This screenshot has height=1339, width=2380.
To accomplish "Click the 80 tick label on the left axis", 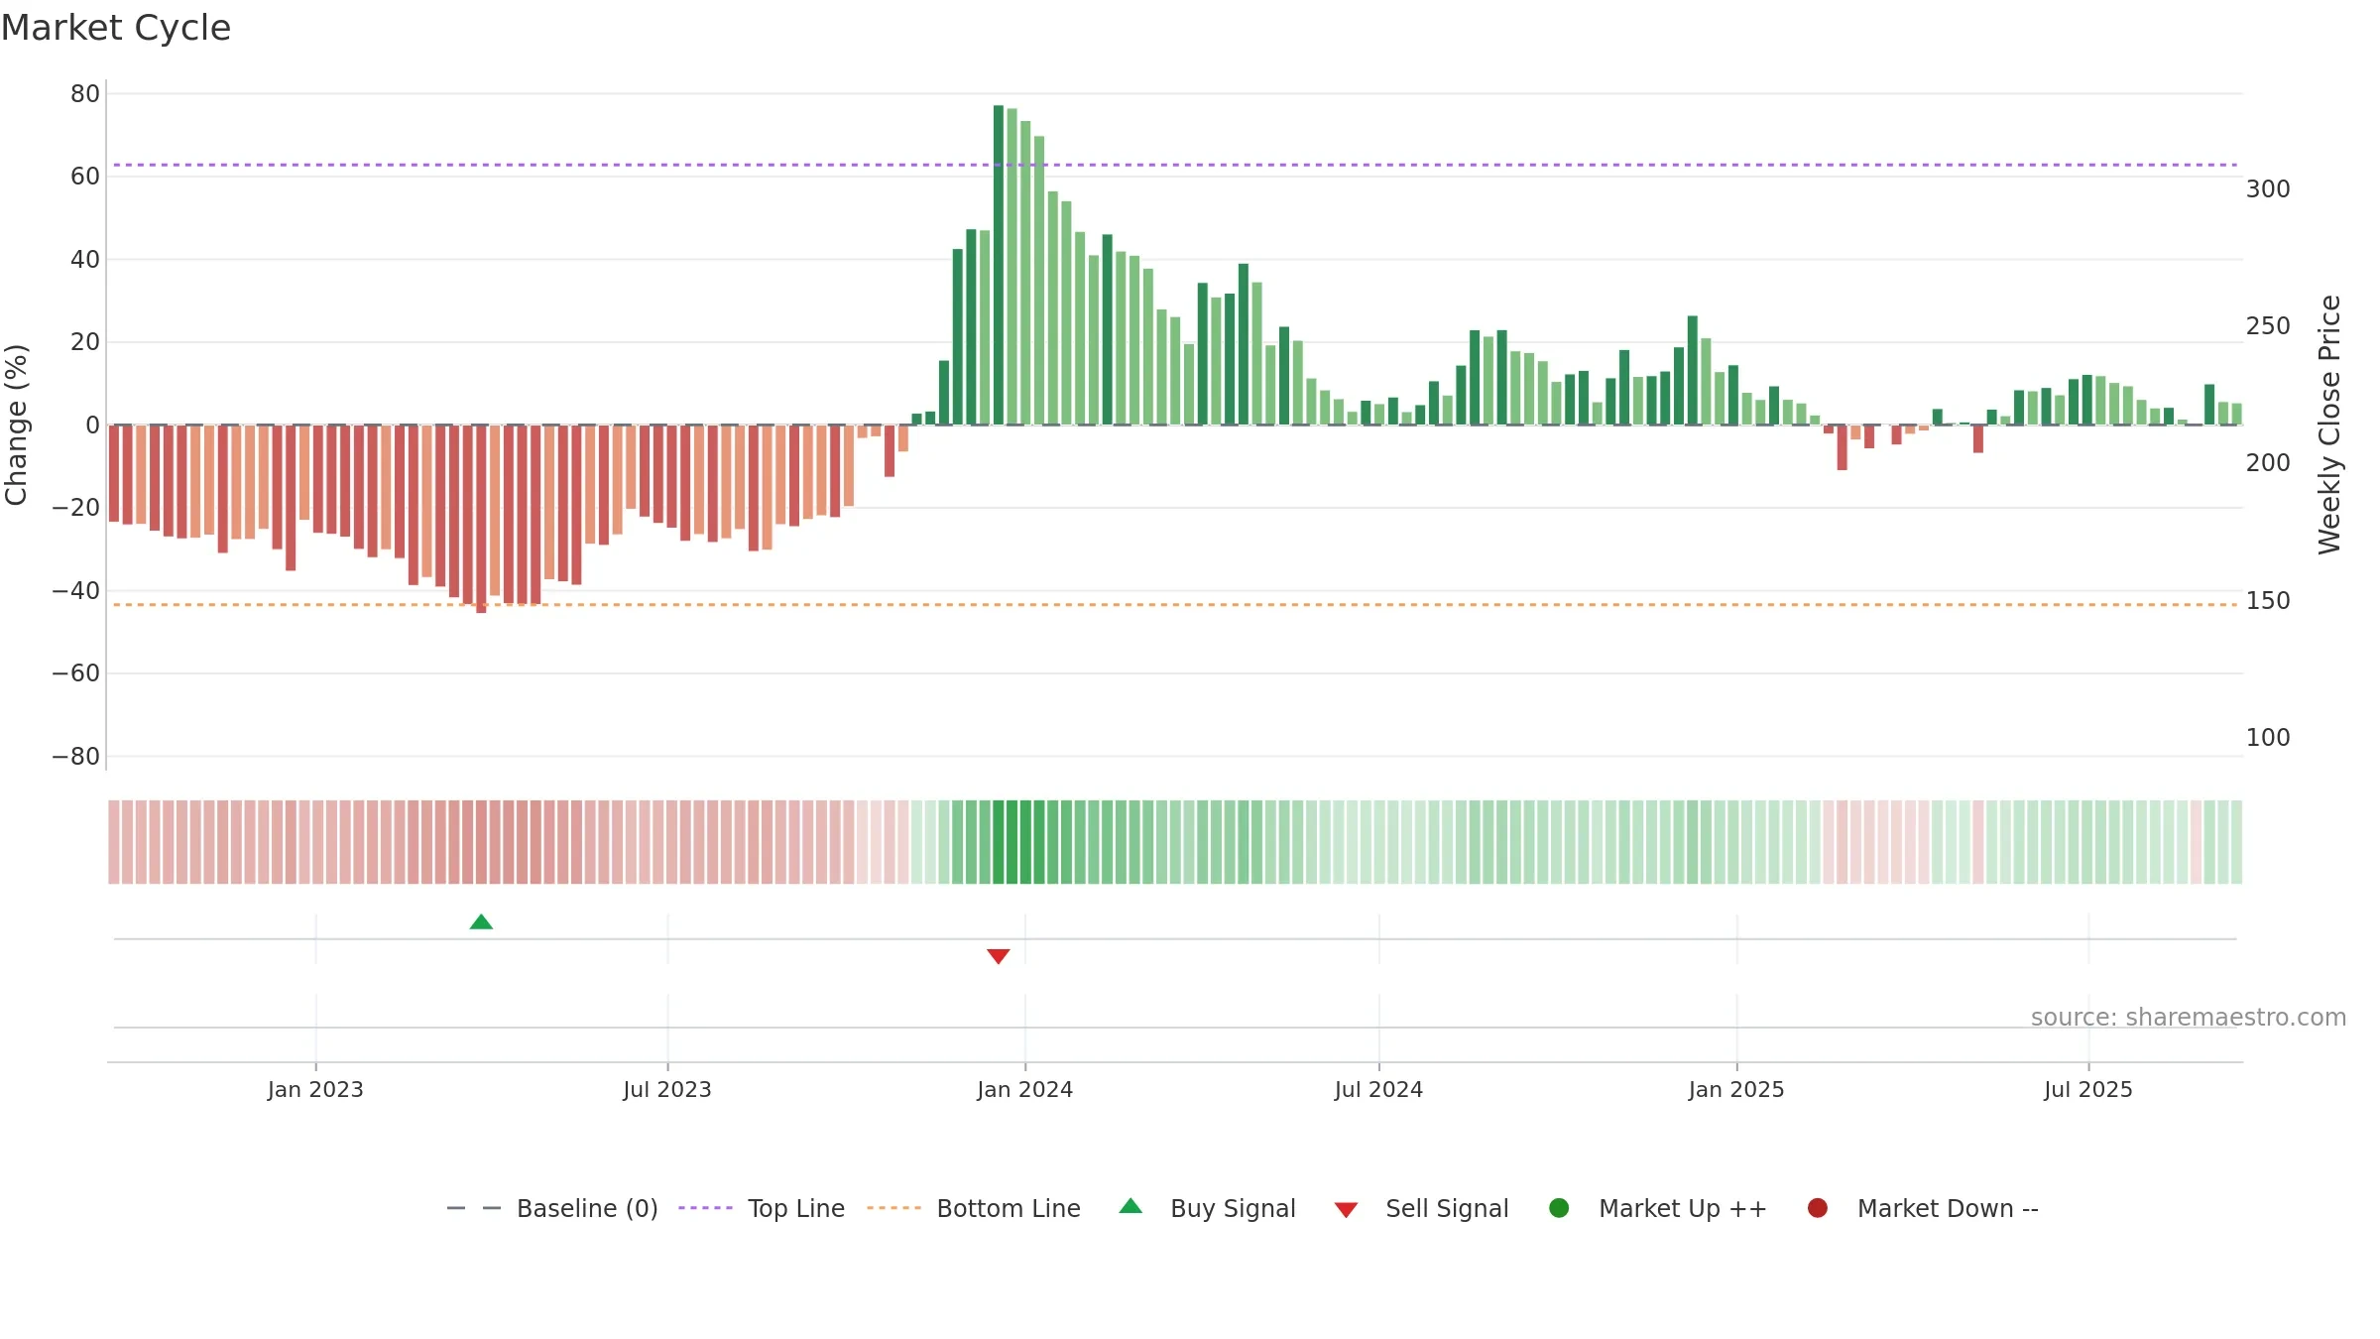I will [x=85, y=94].
